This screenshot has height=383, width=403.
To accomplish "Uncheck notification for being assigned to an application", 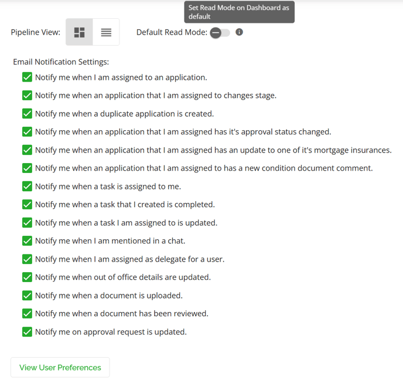I will point(28,77).
